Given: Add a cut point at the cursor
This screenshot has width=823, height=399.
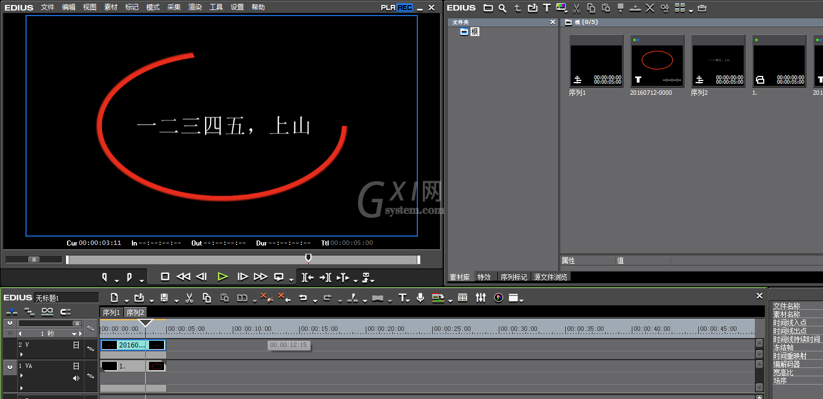Looking at the screenshot, I should 352,298.
